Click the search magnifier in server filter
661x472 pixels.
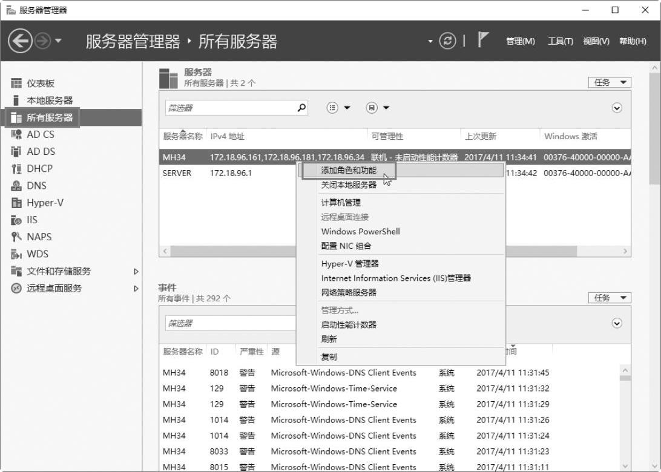click(302, 108)
